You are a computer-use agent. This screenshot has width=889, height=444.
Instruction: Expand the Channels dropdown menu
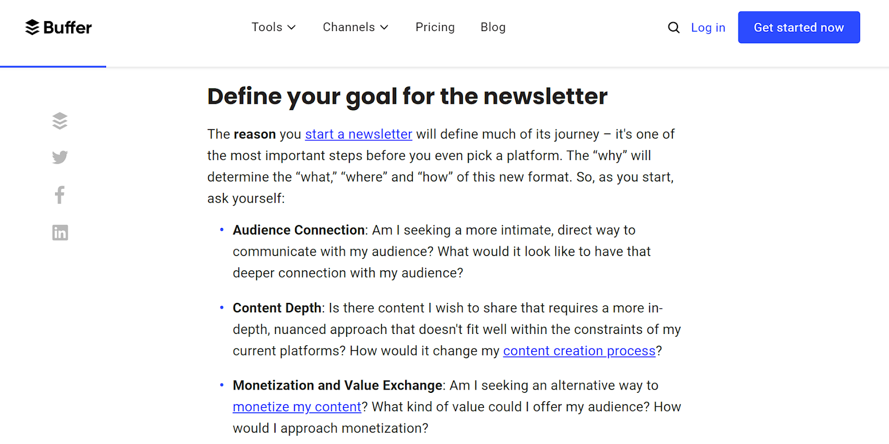[x=356, y=27]
